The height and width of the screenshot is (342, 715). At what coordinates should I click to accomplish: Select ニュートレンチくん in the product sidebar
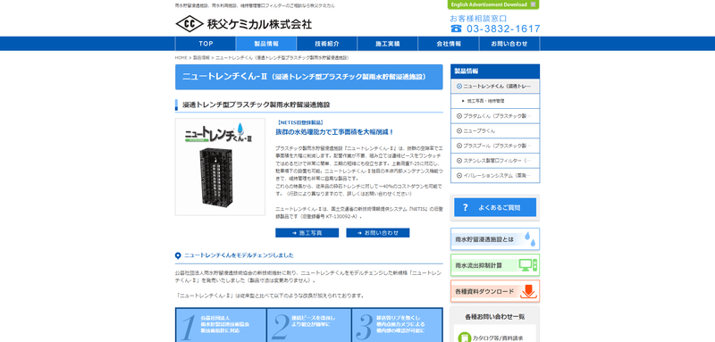[x=495, y=86]
